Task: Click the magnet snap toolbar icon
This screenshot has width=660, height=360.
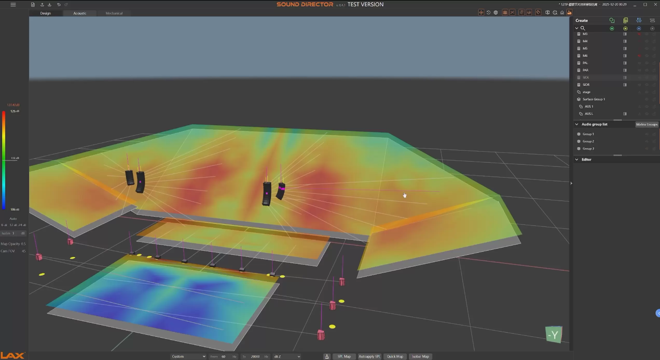Action: click(x=538, y=12)
